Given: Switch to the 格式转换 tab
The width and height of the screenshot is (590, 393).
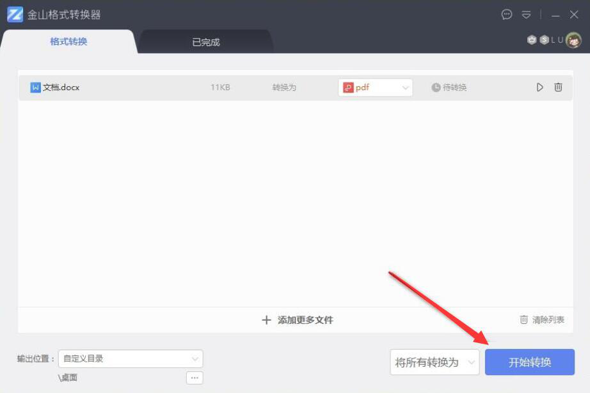Looking at the screenshot, I should (x=68, y=42).
